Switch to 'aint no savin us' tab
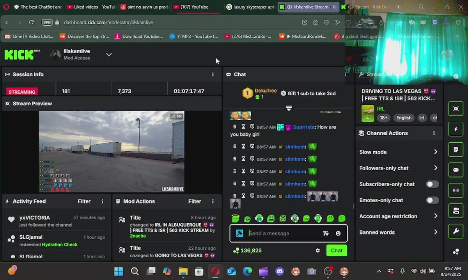 [145, 7]
